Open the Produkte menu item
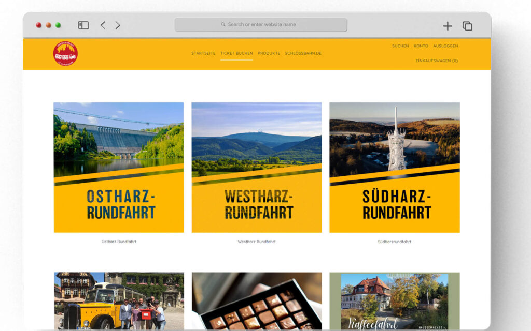The height and width of the screenshot is (331, 531). tap(269, 53)
